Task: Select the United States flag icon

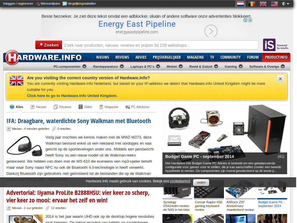Action: point(274,3)
